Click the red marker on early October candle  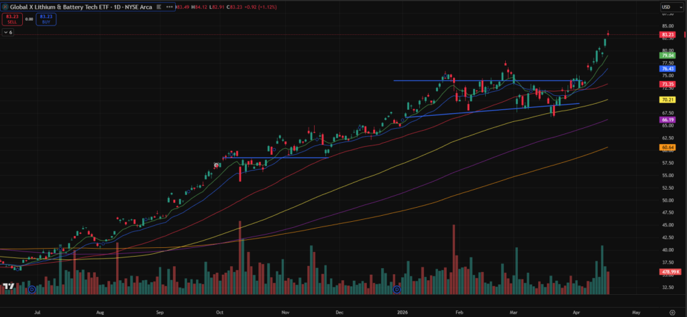216,165
